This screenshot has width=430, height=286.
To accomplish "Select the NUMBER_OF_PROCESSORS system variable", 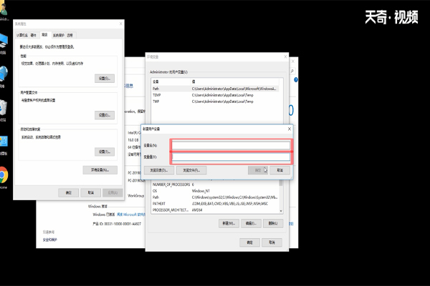I will pos(215,184).
